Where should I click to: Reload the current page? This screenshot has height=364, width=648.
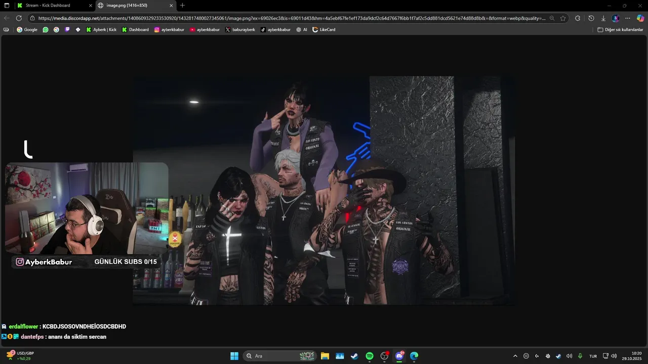point(19,18)
